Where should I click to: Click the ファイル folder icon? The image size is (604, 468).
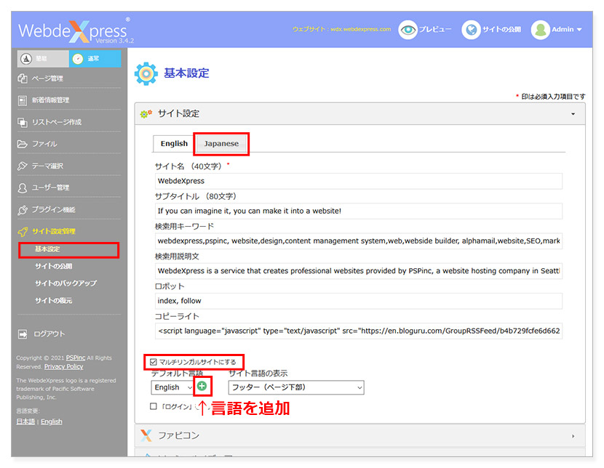click(23, 144)
